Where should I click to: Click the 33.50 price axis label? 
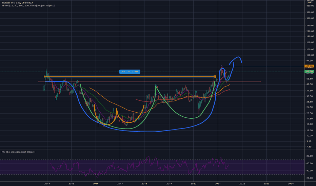310,96
